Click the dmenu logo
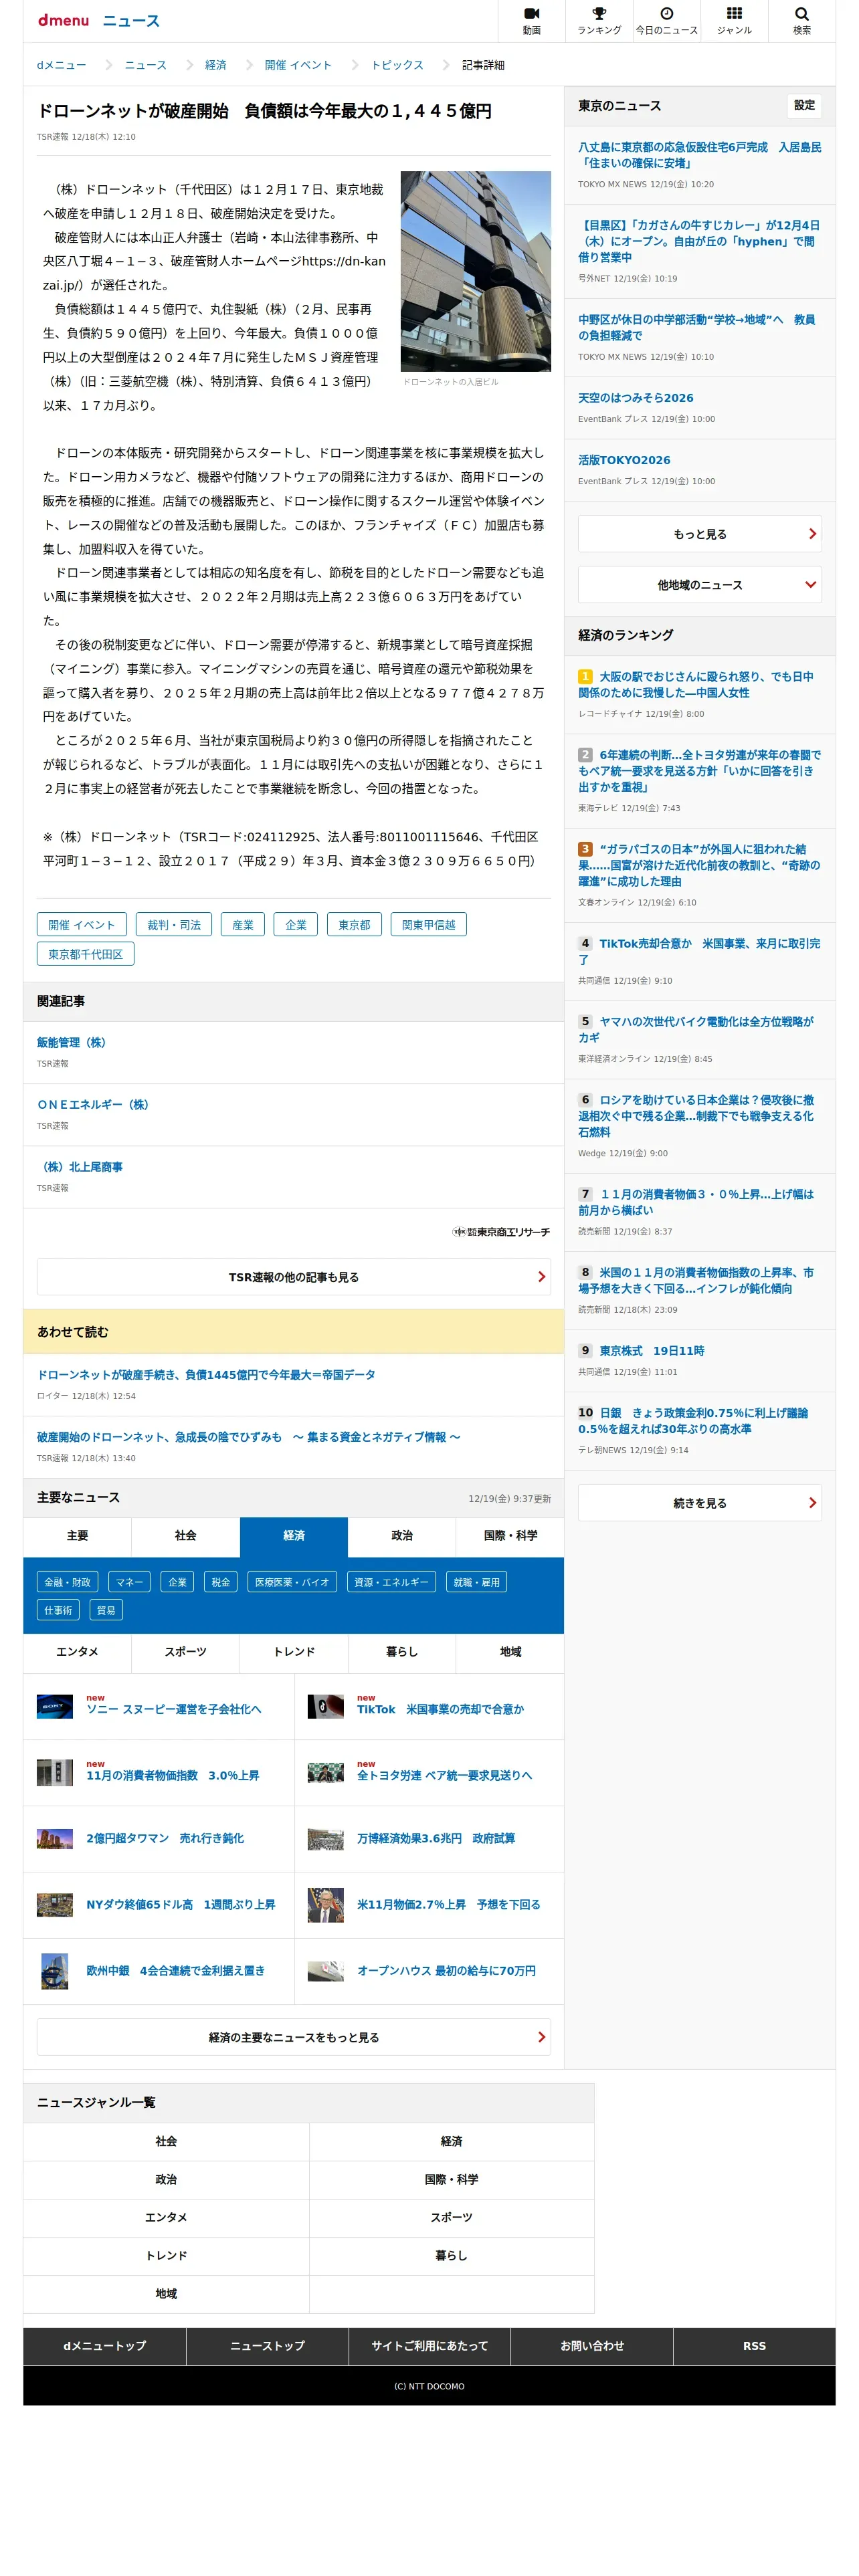 63,20
